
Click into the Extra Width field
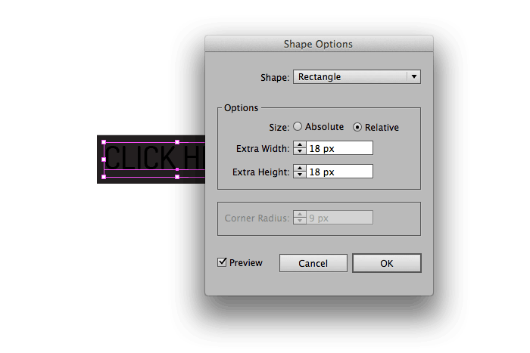(x=339, y=148)
